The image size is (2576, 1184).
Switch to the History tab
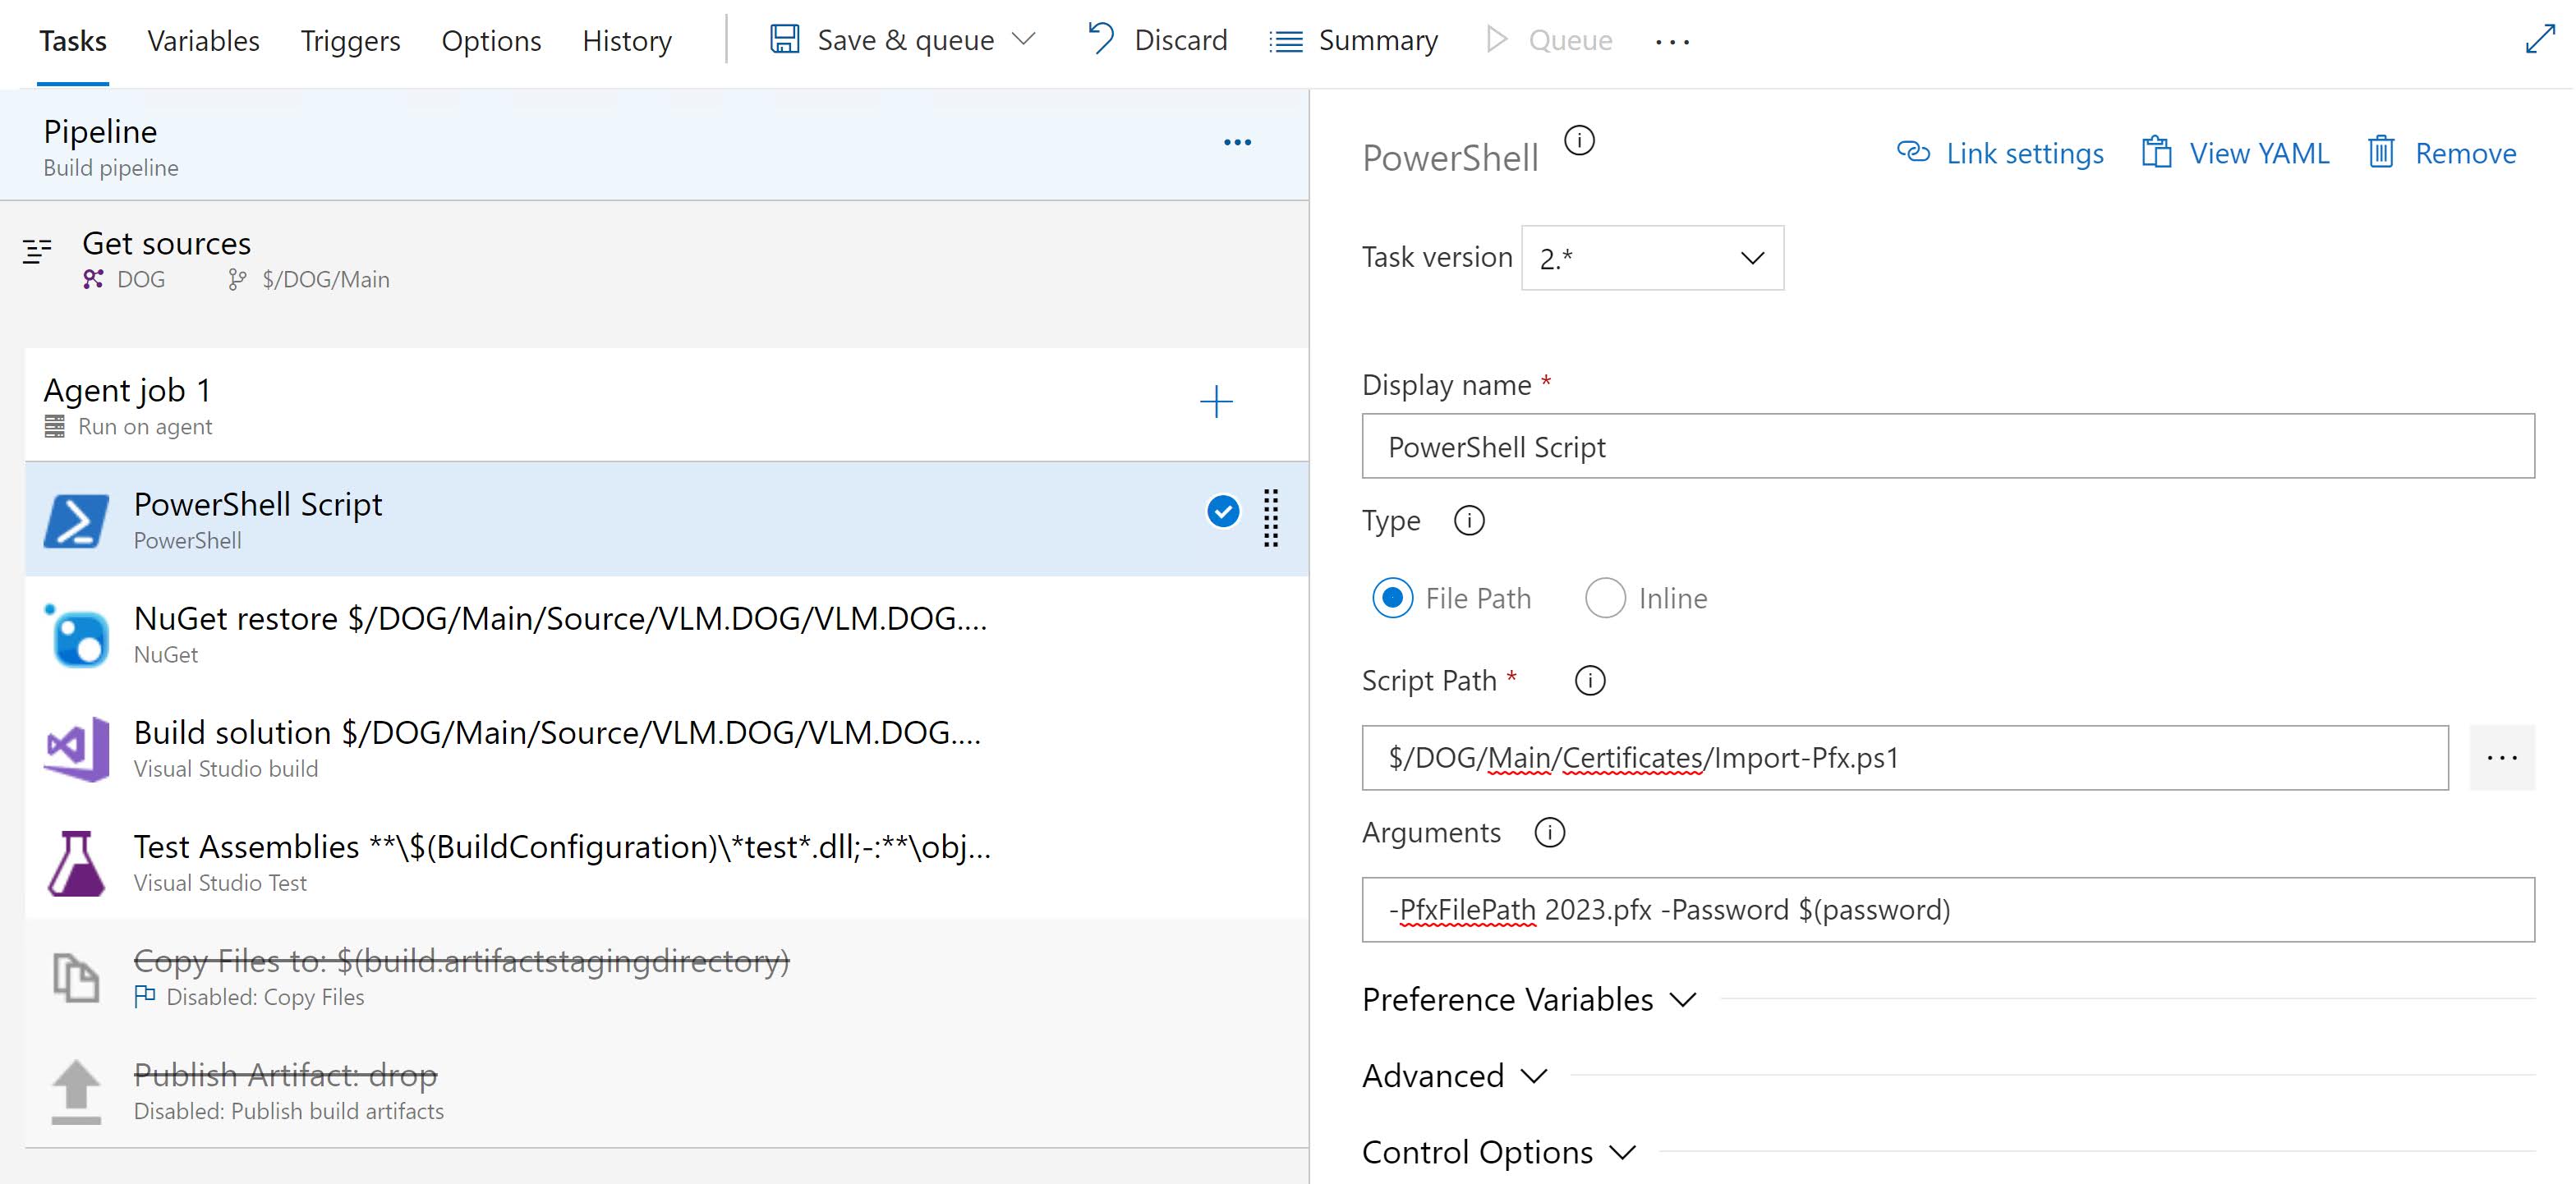click(x=627, y=41)
